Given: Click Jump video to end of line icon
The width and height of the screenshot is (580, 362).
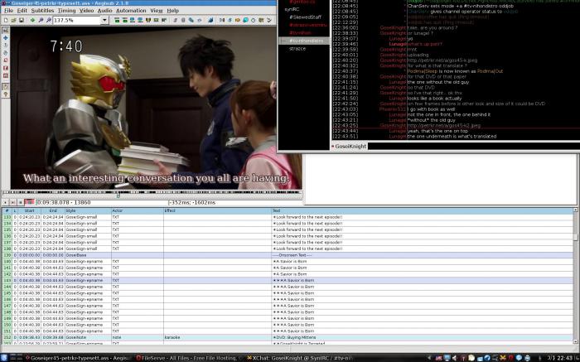Looking at the screenshot, I should tap(125, 20).
